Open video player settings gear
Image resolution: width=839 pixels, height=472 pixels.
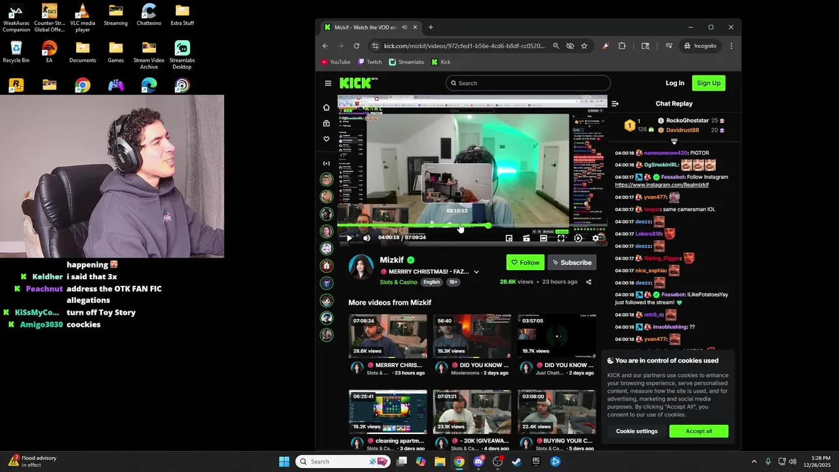tap(595, 238)
